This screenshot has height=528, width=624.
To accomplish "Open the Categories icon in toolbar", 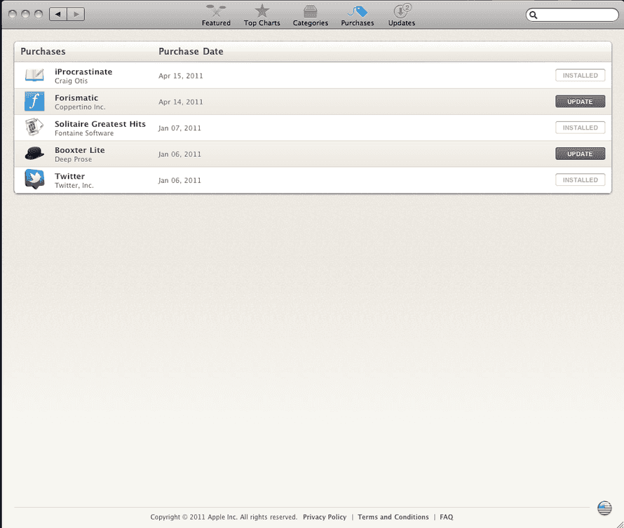I will 311,11.
